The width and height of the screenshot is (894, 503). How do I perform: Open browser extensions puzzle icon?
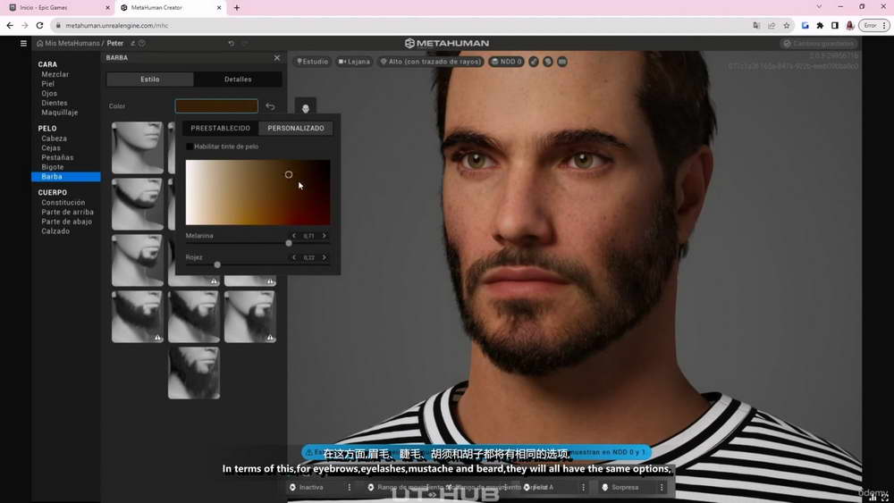[820, 26]
